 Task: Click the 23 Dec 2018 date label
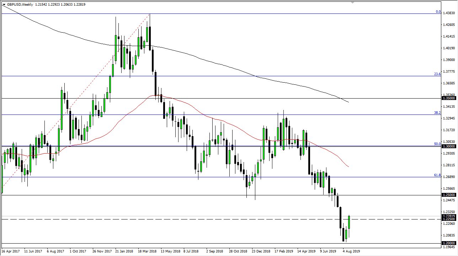click(261, 251)
